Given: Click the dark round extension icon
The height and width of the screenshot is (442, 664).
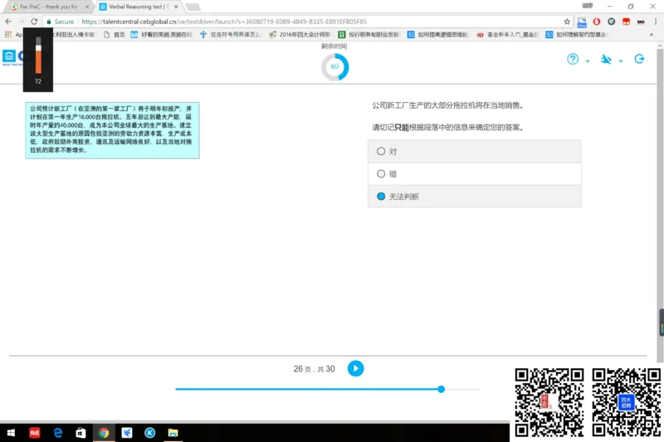Looking at the screenshot, I should pyautogui.click(x=611, y=22).
